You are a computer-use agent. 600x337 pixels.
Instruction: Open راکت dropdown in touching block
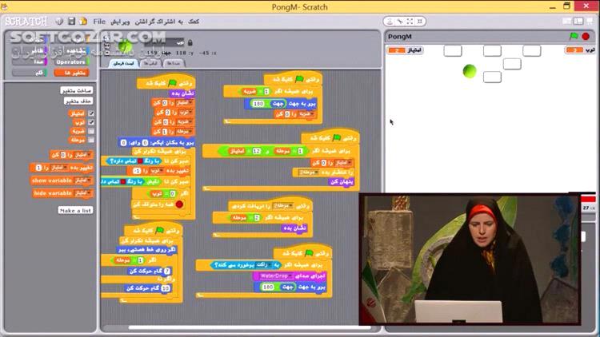[264, 265]
